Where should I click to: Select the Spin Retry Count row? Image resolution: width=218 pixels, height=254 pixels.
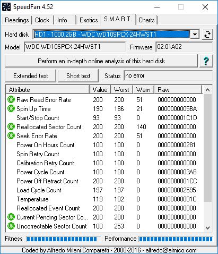click(x=104, y=154)
